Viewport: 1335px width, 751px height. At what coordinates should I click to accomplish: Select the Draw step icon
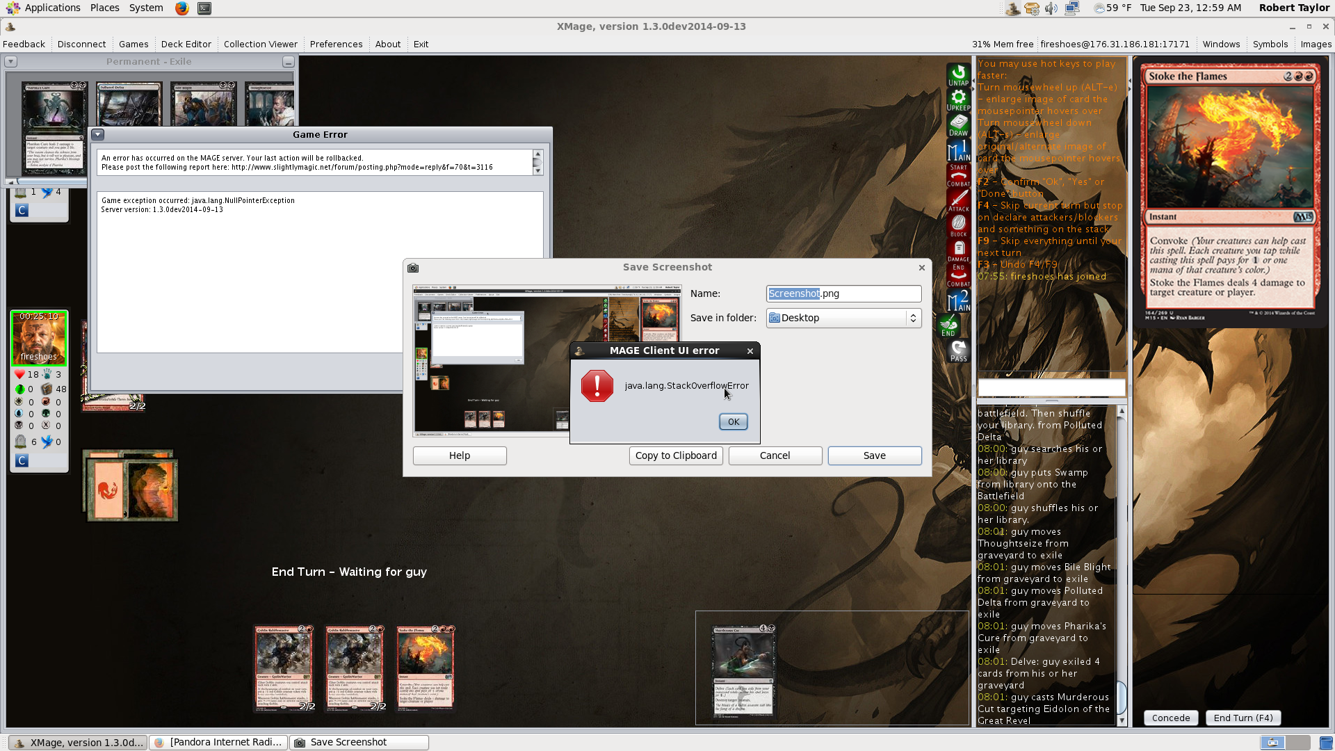[x=958, y=124]
